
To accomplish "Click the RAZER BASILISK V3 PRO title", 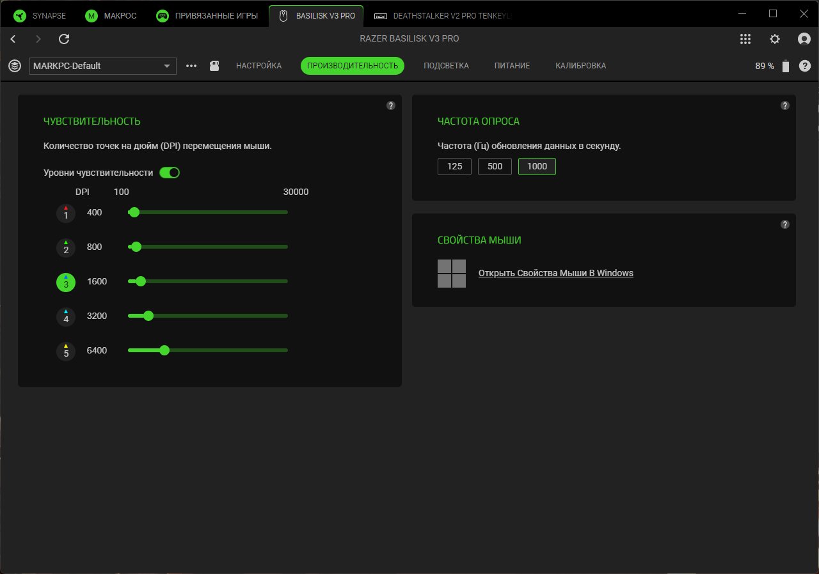I will tap(409, 39).
